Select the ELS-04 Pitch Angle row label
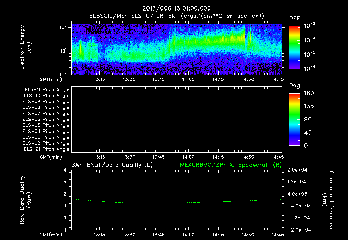The image size is (348, 240). 46,131
